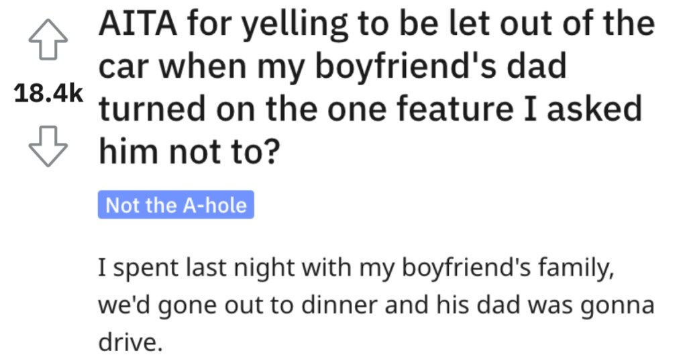Image resolution: width=687 pixels, height=359 pixels.
Task: Open the post via its title
Action: coord(377,88)
